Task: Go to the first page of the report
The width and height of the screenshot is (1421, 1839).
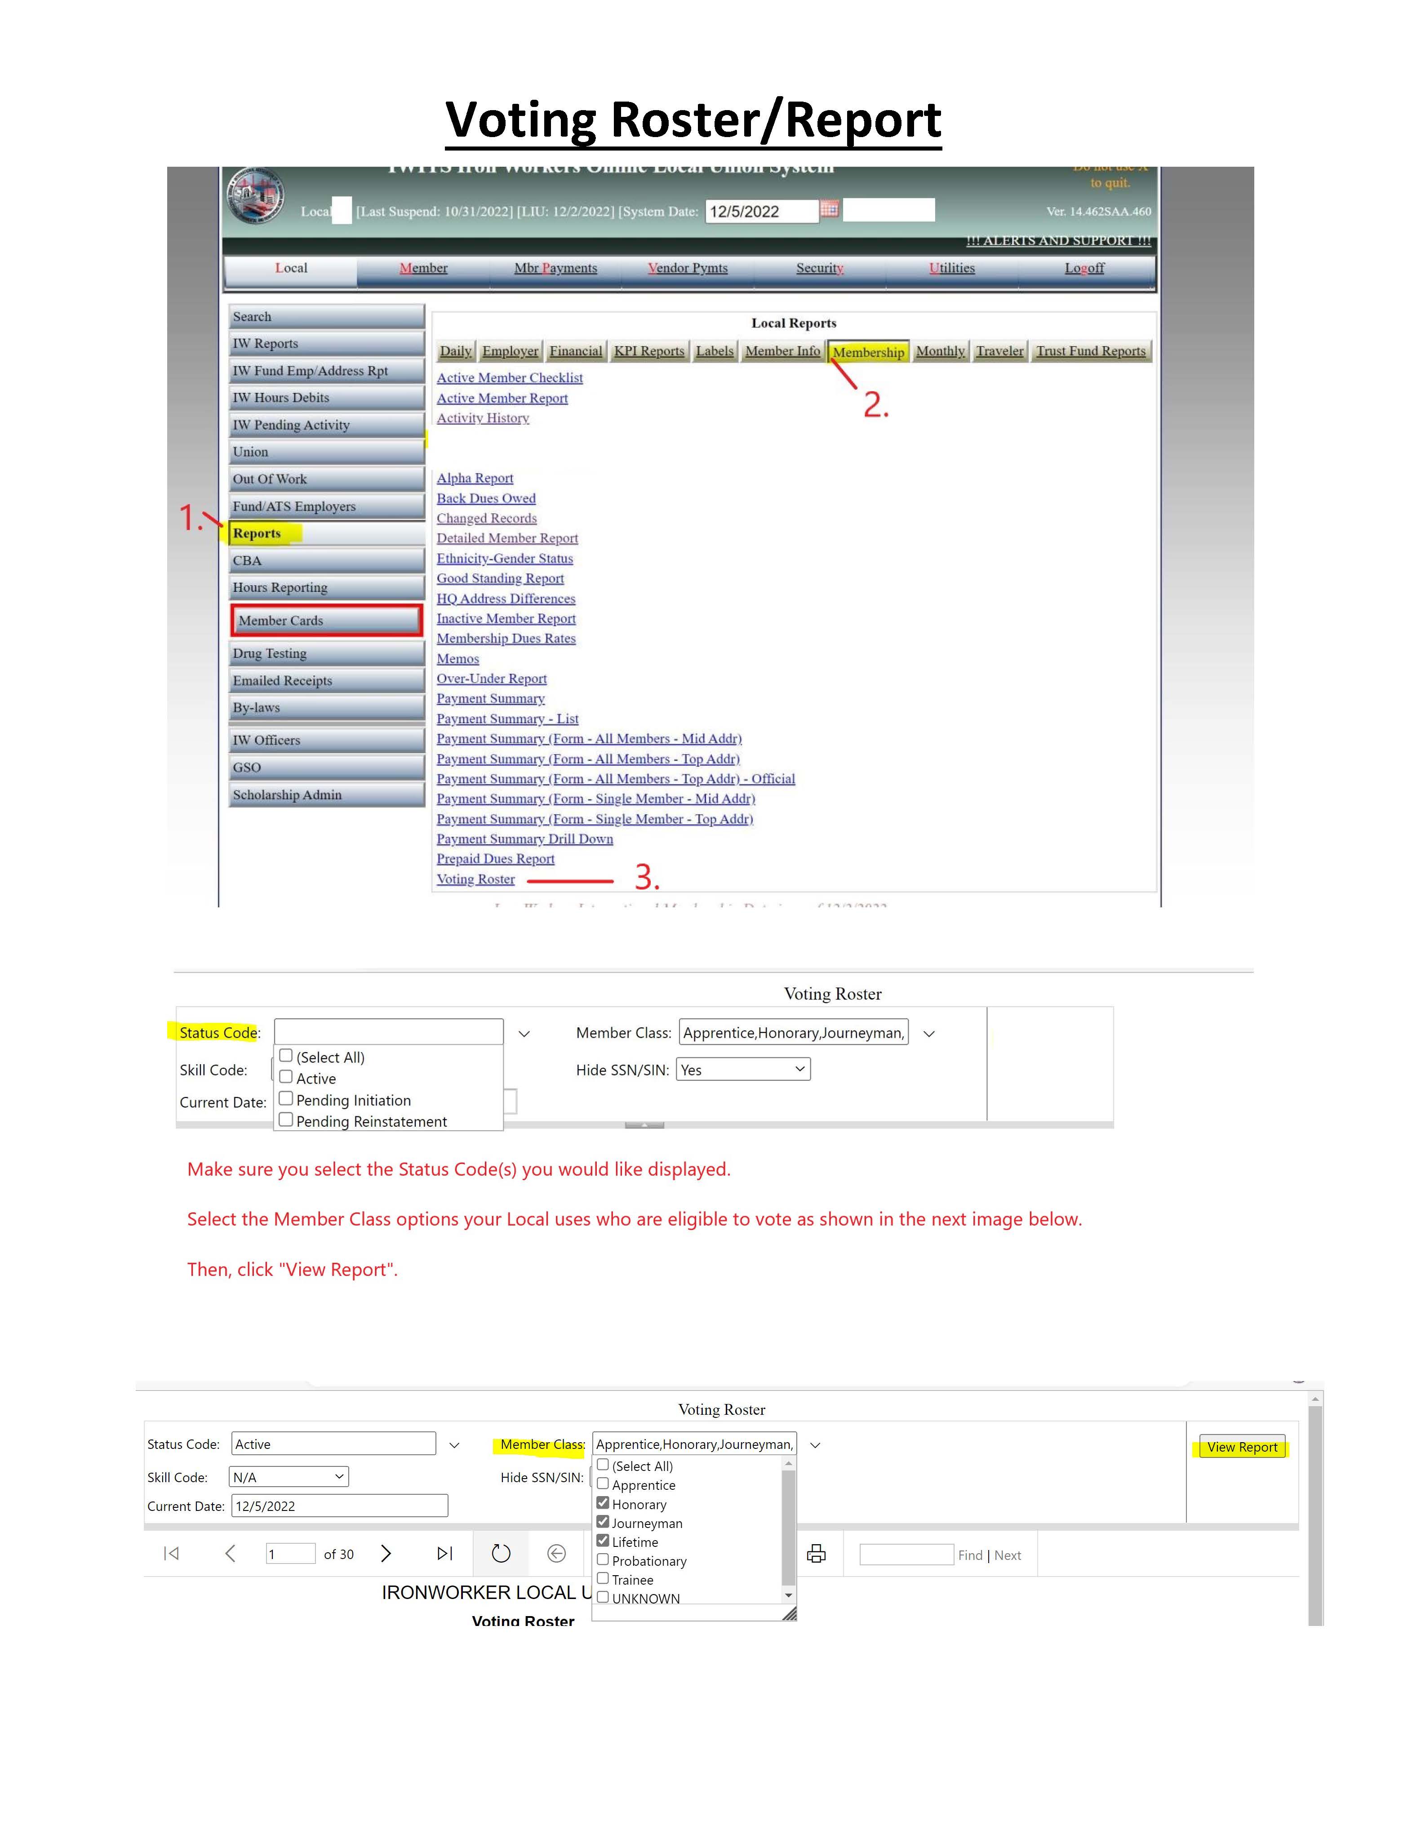Action: pos(173,1554)
